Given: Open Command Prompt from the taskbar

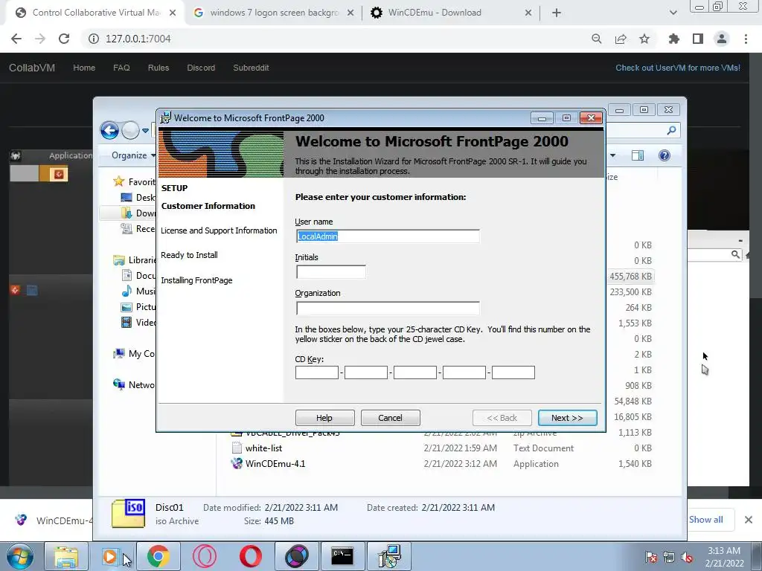Looking at the screenshot, I should (342, 556).
